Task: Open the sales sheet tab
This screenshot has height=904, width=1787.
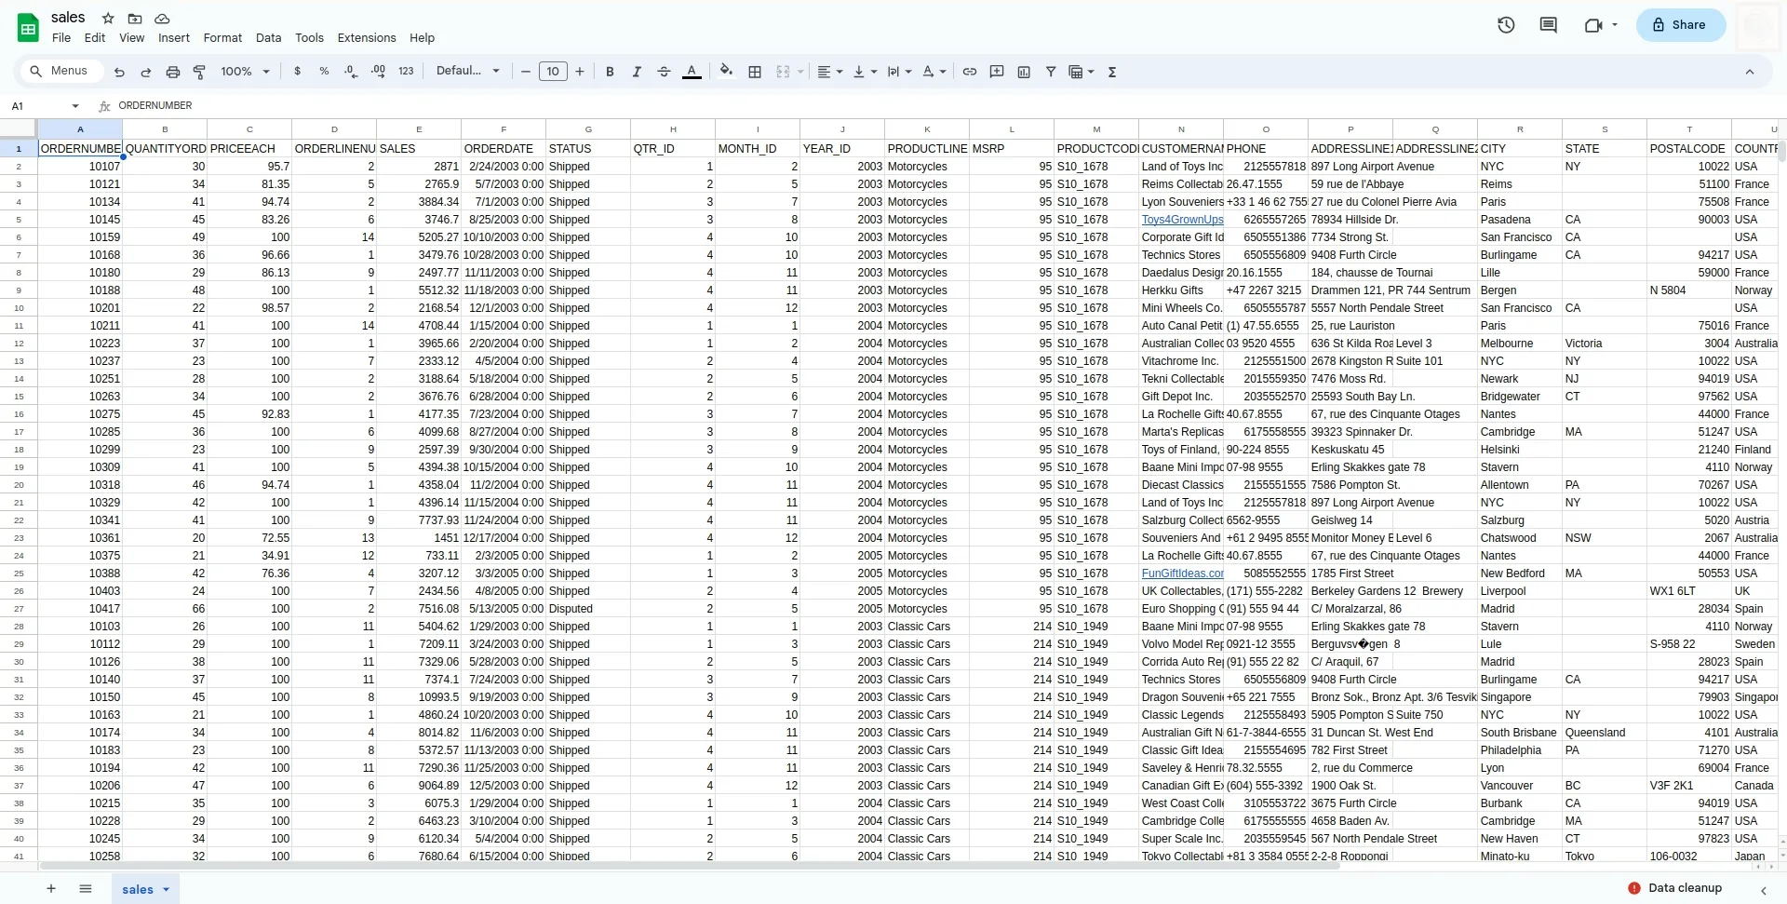Action: 138,889
